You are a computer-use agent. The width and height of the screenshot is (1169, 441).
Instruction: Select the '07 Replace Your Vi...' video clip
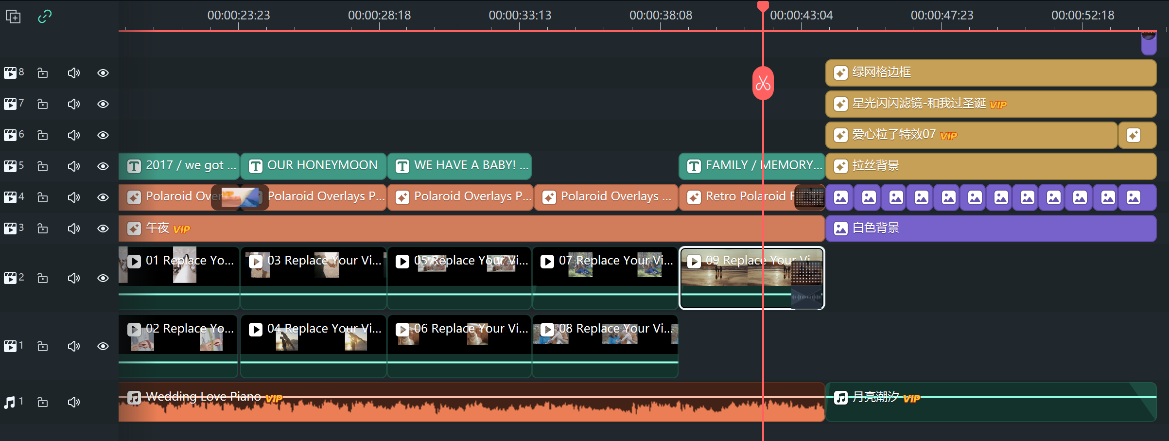tap(605, 278)
